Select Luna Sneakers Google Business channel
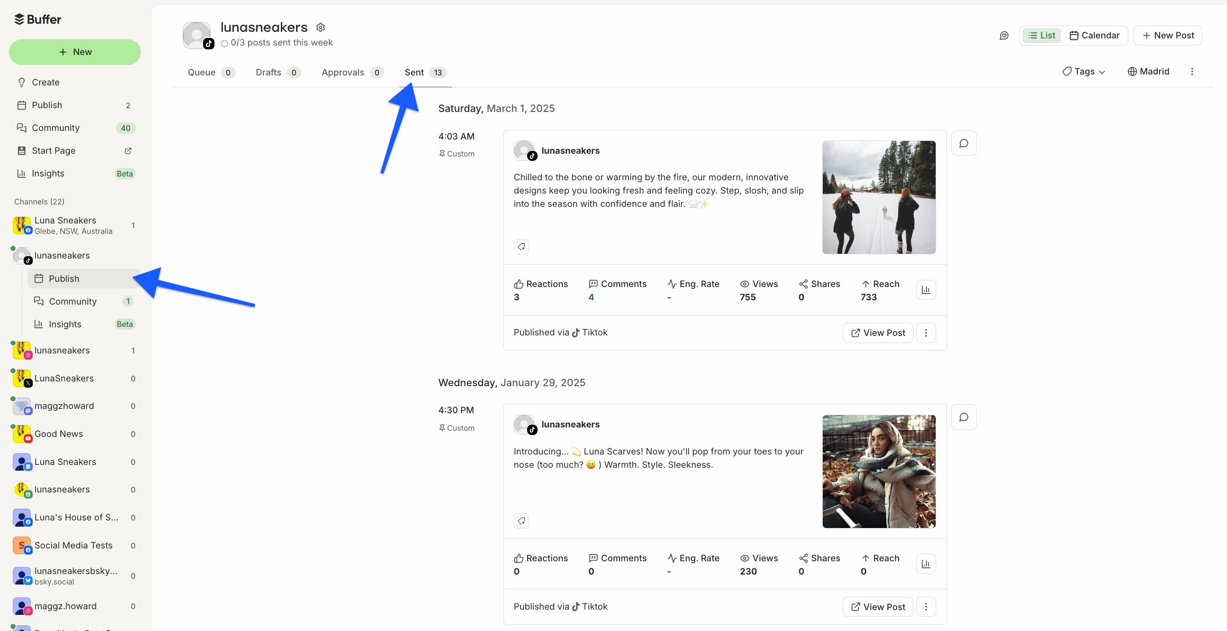This screenshot has height=631, width=1227. [75, 462]
